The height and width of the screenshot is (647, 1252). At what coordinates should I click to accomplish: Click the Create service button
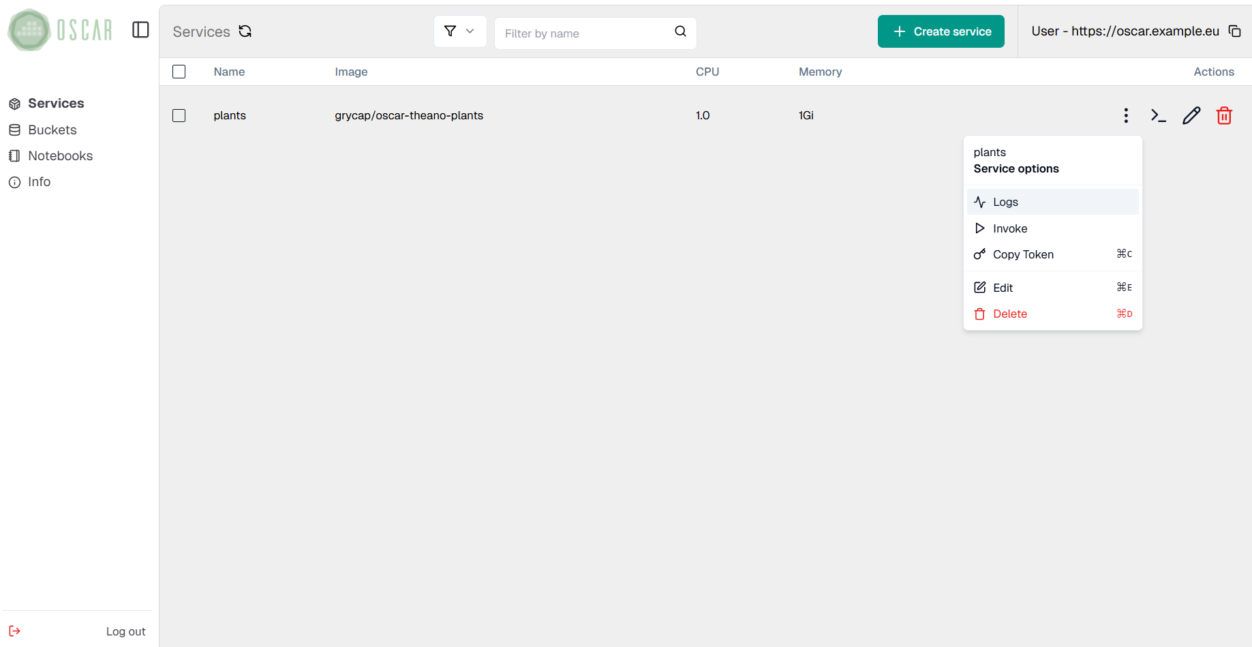pos(941,31)
